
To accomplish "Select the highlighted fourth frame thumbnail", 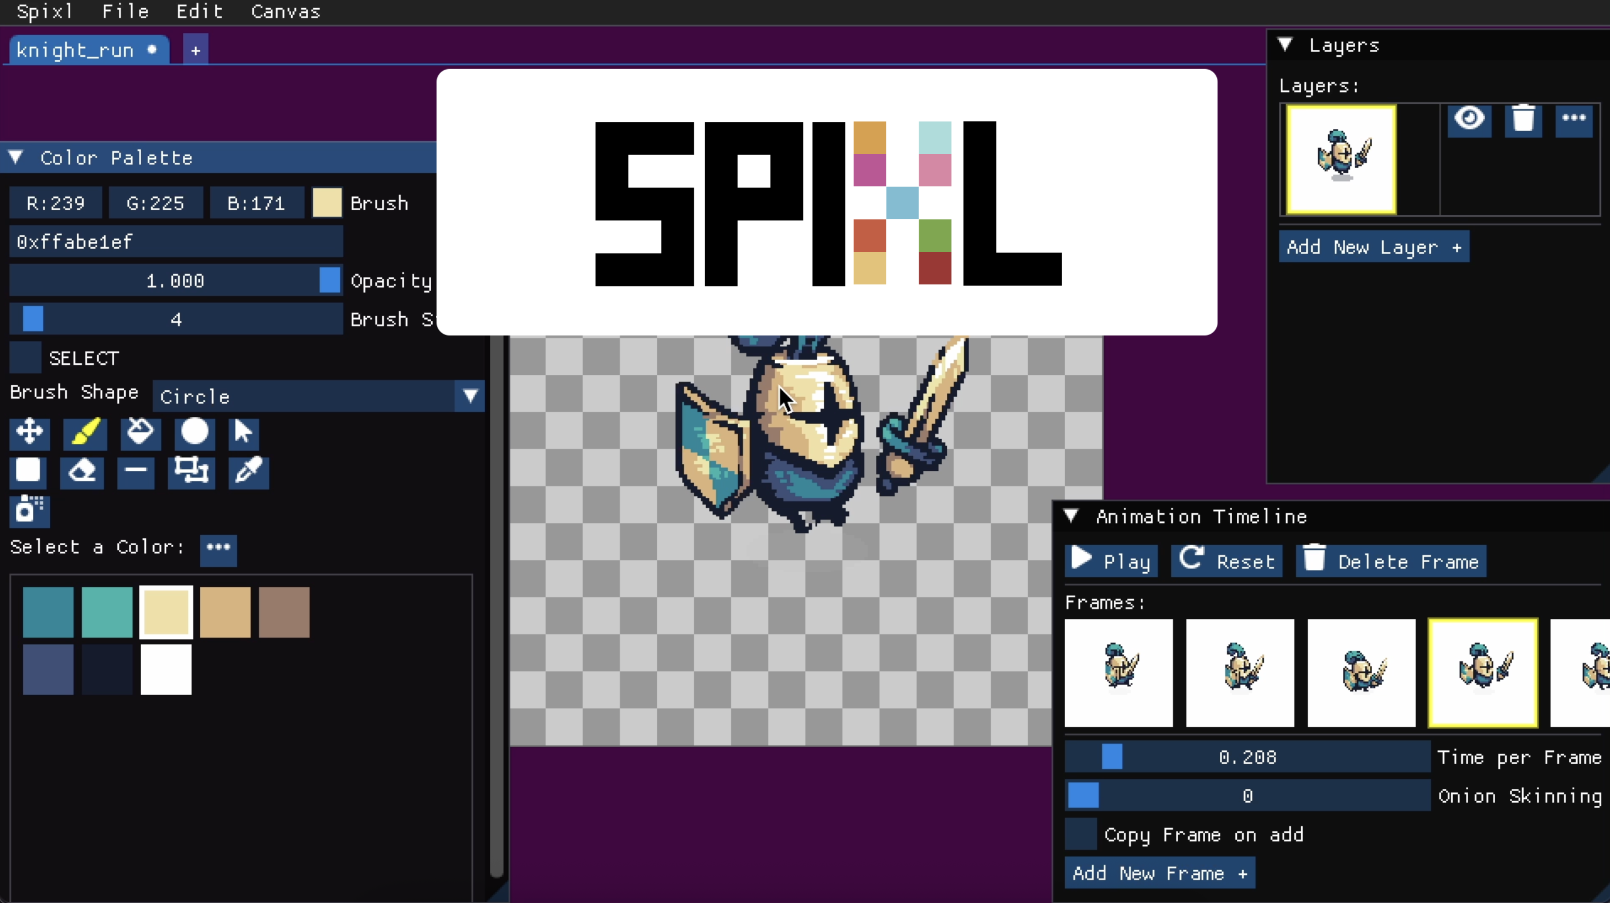I will click(x=1483, y=672).
